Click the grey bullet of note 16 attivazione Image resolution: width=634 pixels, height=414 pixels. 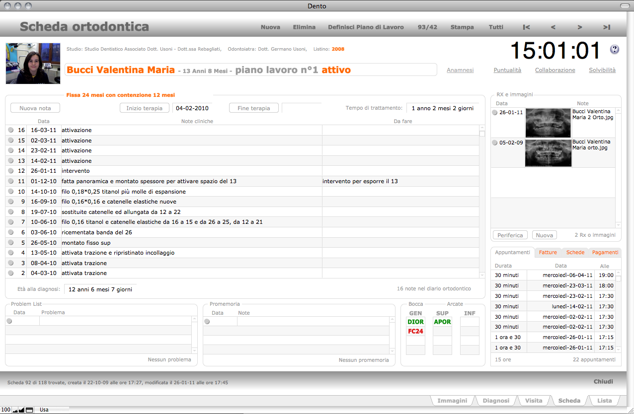click(11, 130)
